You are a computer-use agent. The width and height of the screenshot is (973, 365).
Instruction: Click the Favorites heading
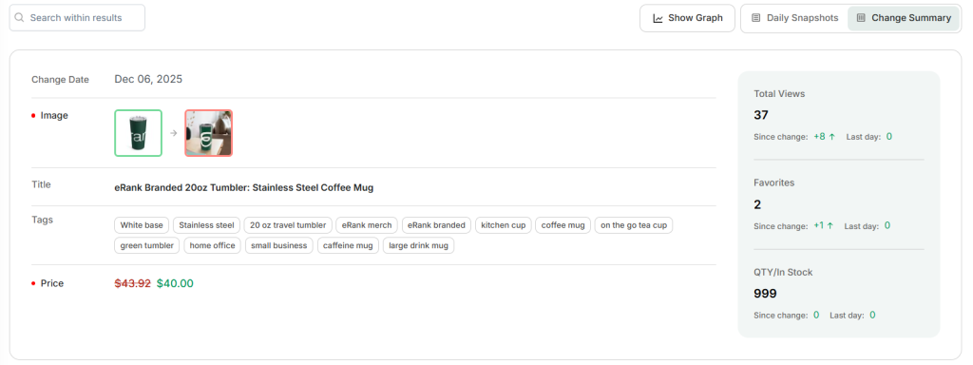click(773, 183)
